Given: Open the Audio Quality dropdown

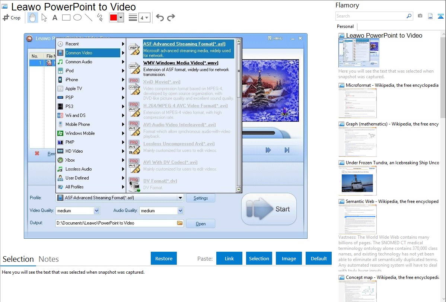Looking at the screenshot, I should coord(180,211).
